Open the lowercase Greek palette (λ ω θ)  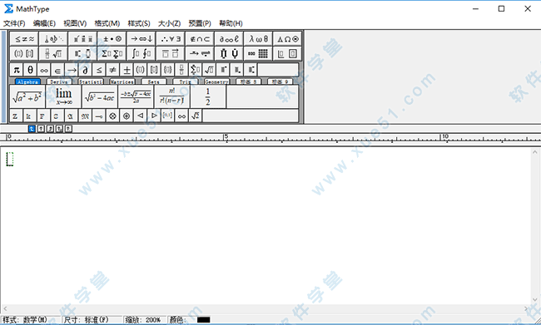pyautogui.click(x=258, y=39)
